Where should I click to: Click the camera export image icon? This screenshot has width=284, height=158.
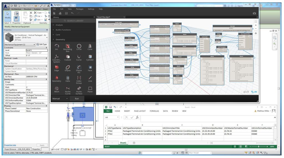click(x=254, y=13)
